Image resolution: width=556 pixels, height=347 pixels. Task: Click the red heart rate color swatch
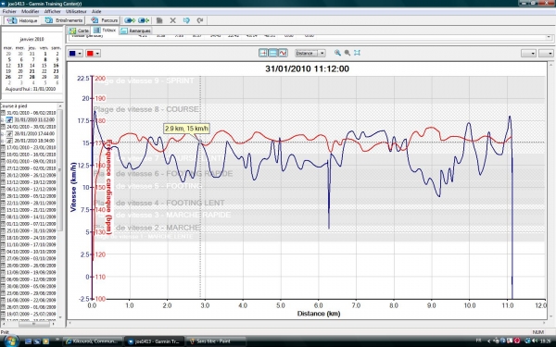90,54
